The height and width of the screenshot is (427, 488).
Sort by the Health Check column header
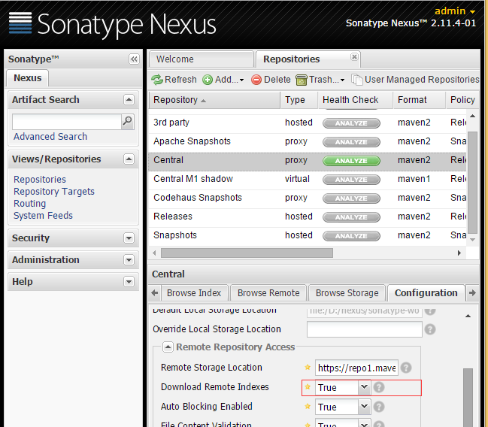click(356, 100)
